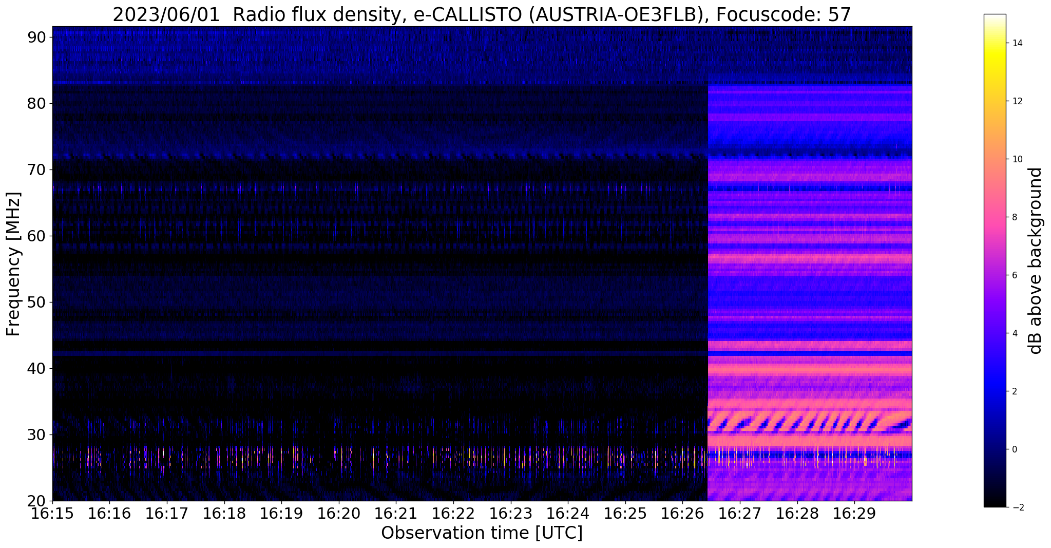Click the colorbar tick value 12
Image resolution: width=1051 pixels, height=548 pixels.
[x=1017, y=101]
